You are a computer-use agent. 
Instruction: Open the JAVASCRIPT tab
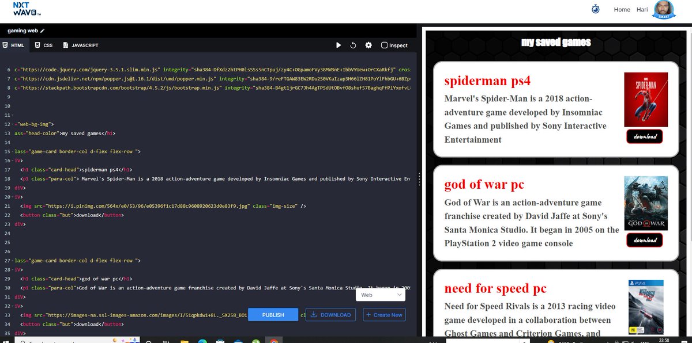81,45
